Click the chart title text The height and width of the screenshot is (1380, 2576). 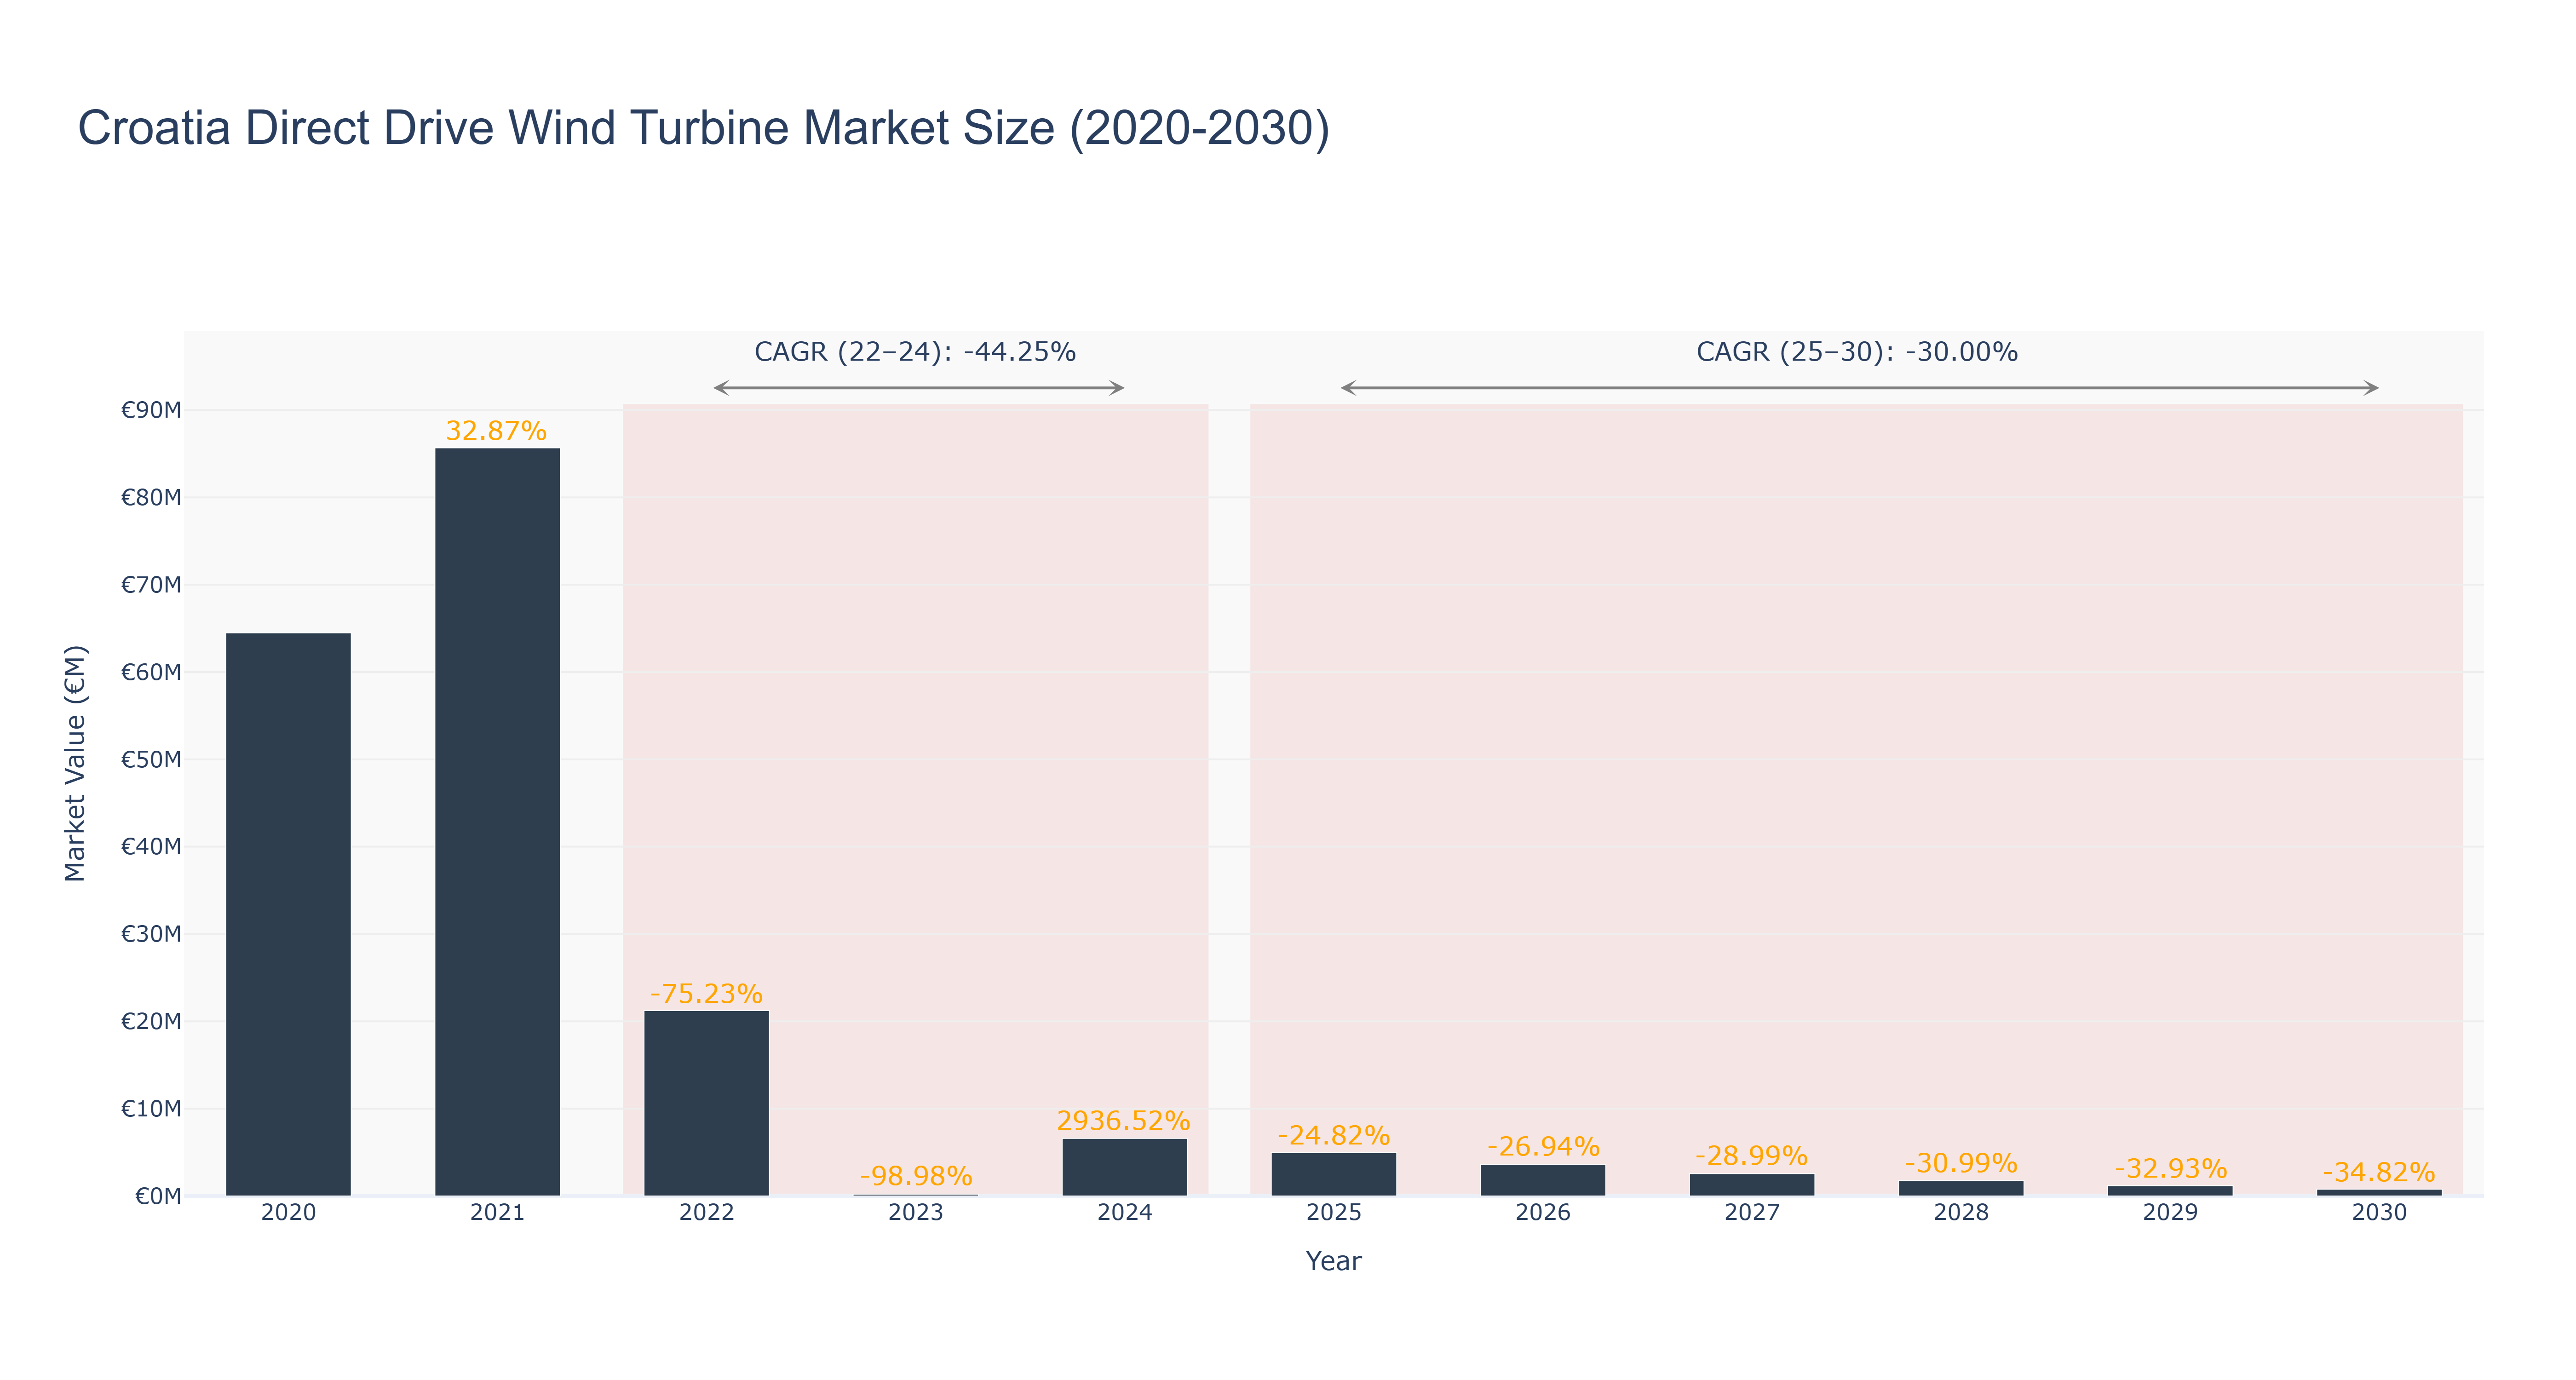tap(704, 128)
